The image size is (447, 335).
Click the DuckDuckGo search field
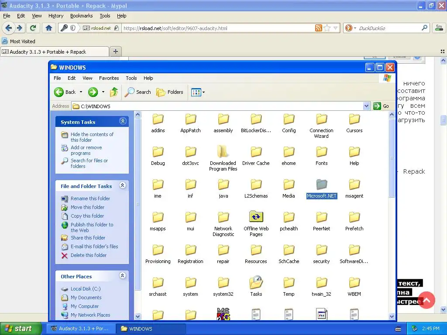(x=389, y=28)
